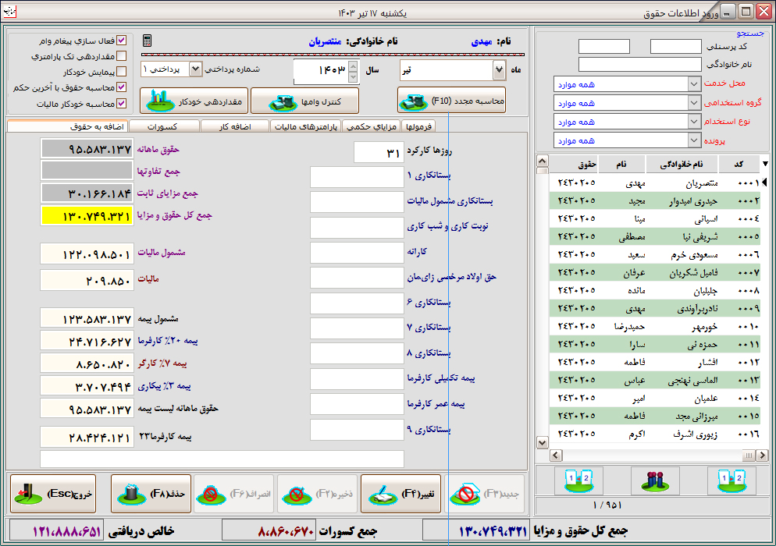Click the جستجو search link

click(x=750, y=33)
